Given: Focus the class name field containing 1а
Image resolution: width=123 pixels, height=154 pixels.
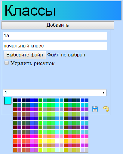Looking at the screenshot, I should click(x=55, y=36).
